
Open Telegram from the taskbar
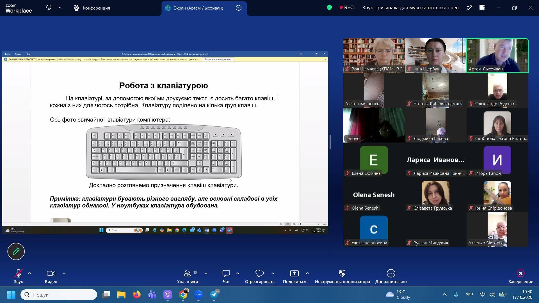214,295
